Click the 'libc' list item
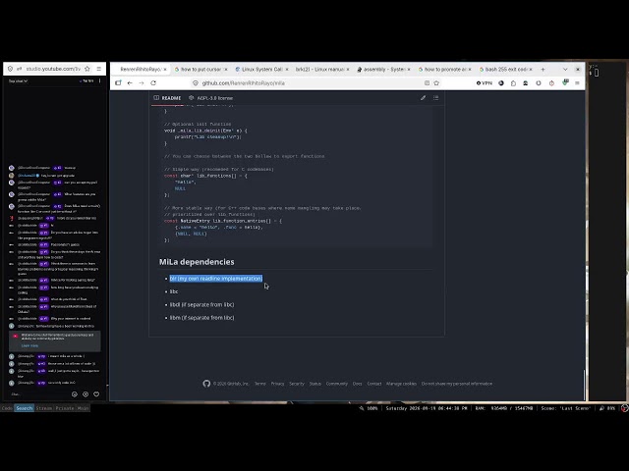The width and height of the screenshot is (629, 471). coord(174,291)
